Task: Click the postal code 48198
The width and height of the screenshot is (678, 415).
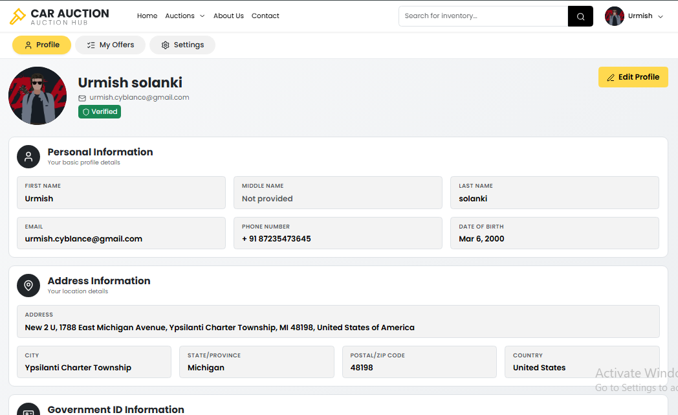Action: (362, 367)
